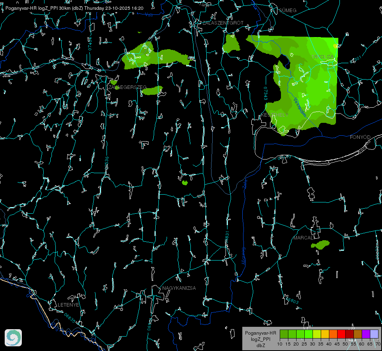Click the Vas county label
Image resolution: width=382 pixels, height=351 pixels.
(149, 15)
